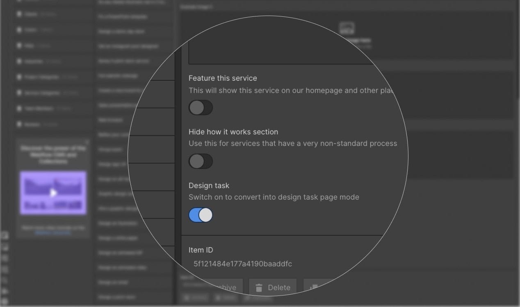Click the collection icon beside the topmost sidebar collection
Image resolution: width=520 pixels, height=307 pixels.
(x=19, y=1)
